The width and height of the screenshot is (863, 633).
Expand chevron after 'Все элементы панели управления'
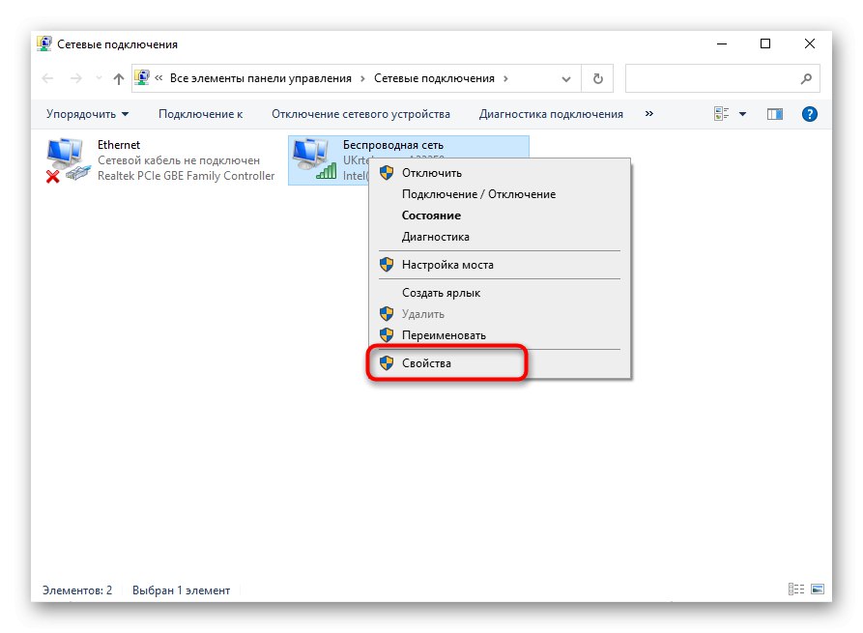[362, 78]
